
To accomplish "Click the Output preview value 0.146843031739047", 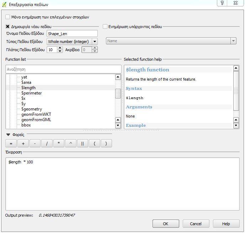I will click(x=57, y=215).
